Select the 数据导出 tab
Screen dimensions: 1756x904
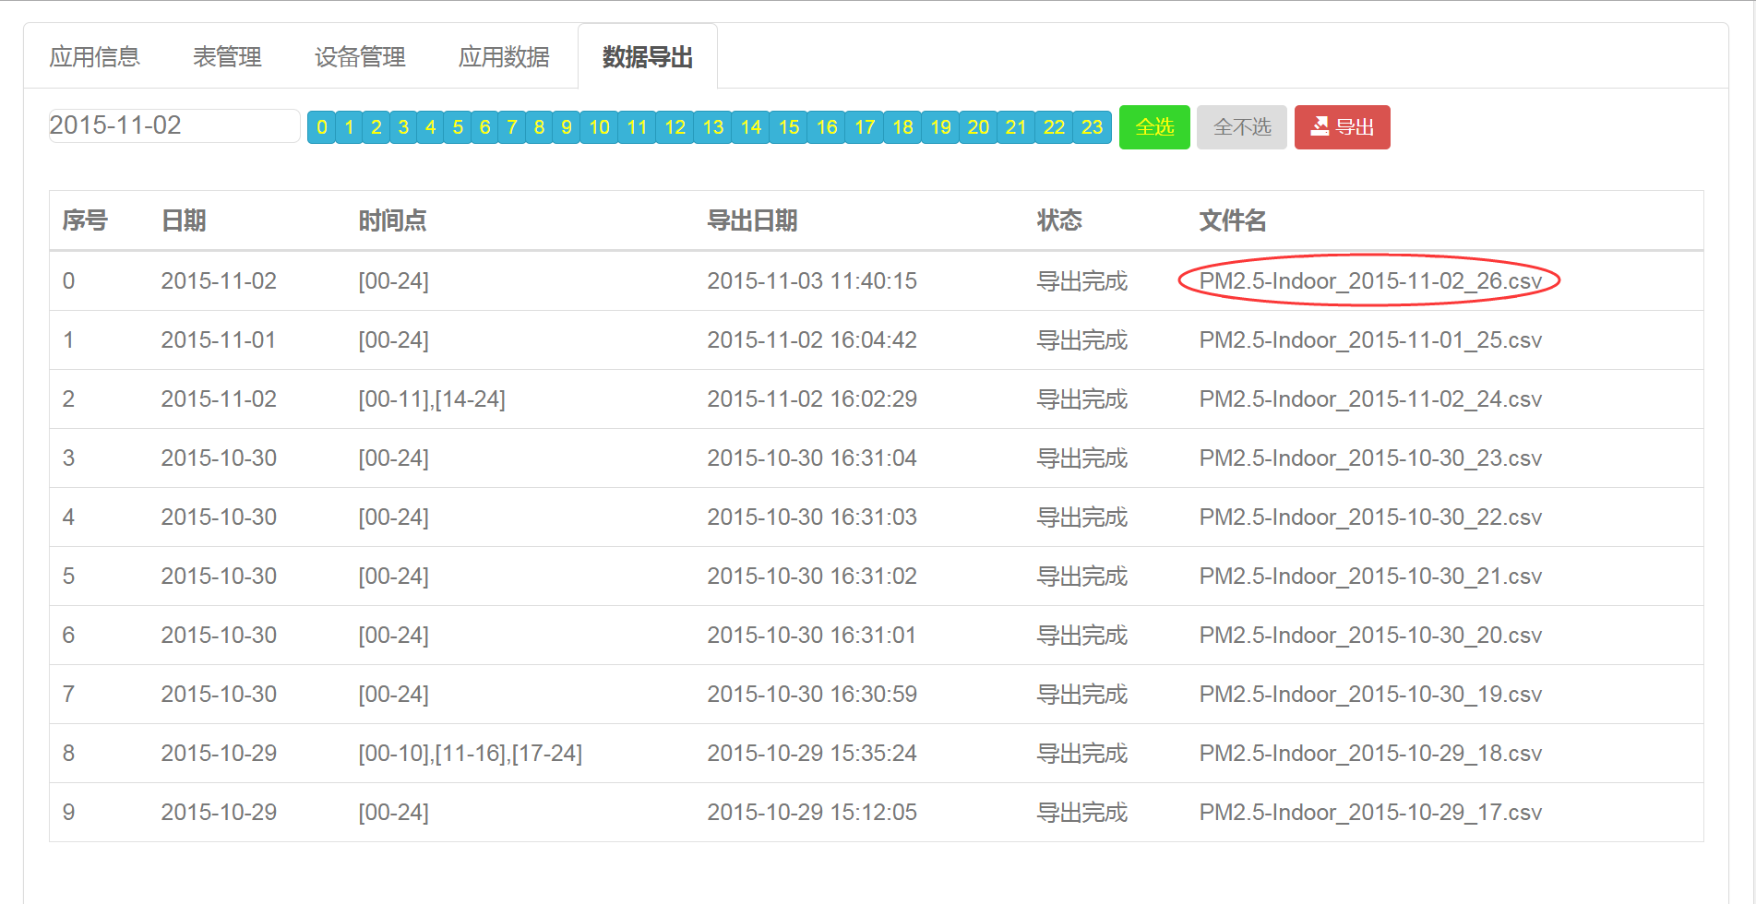coord(647,57)
